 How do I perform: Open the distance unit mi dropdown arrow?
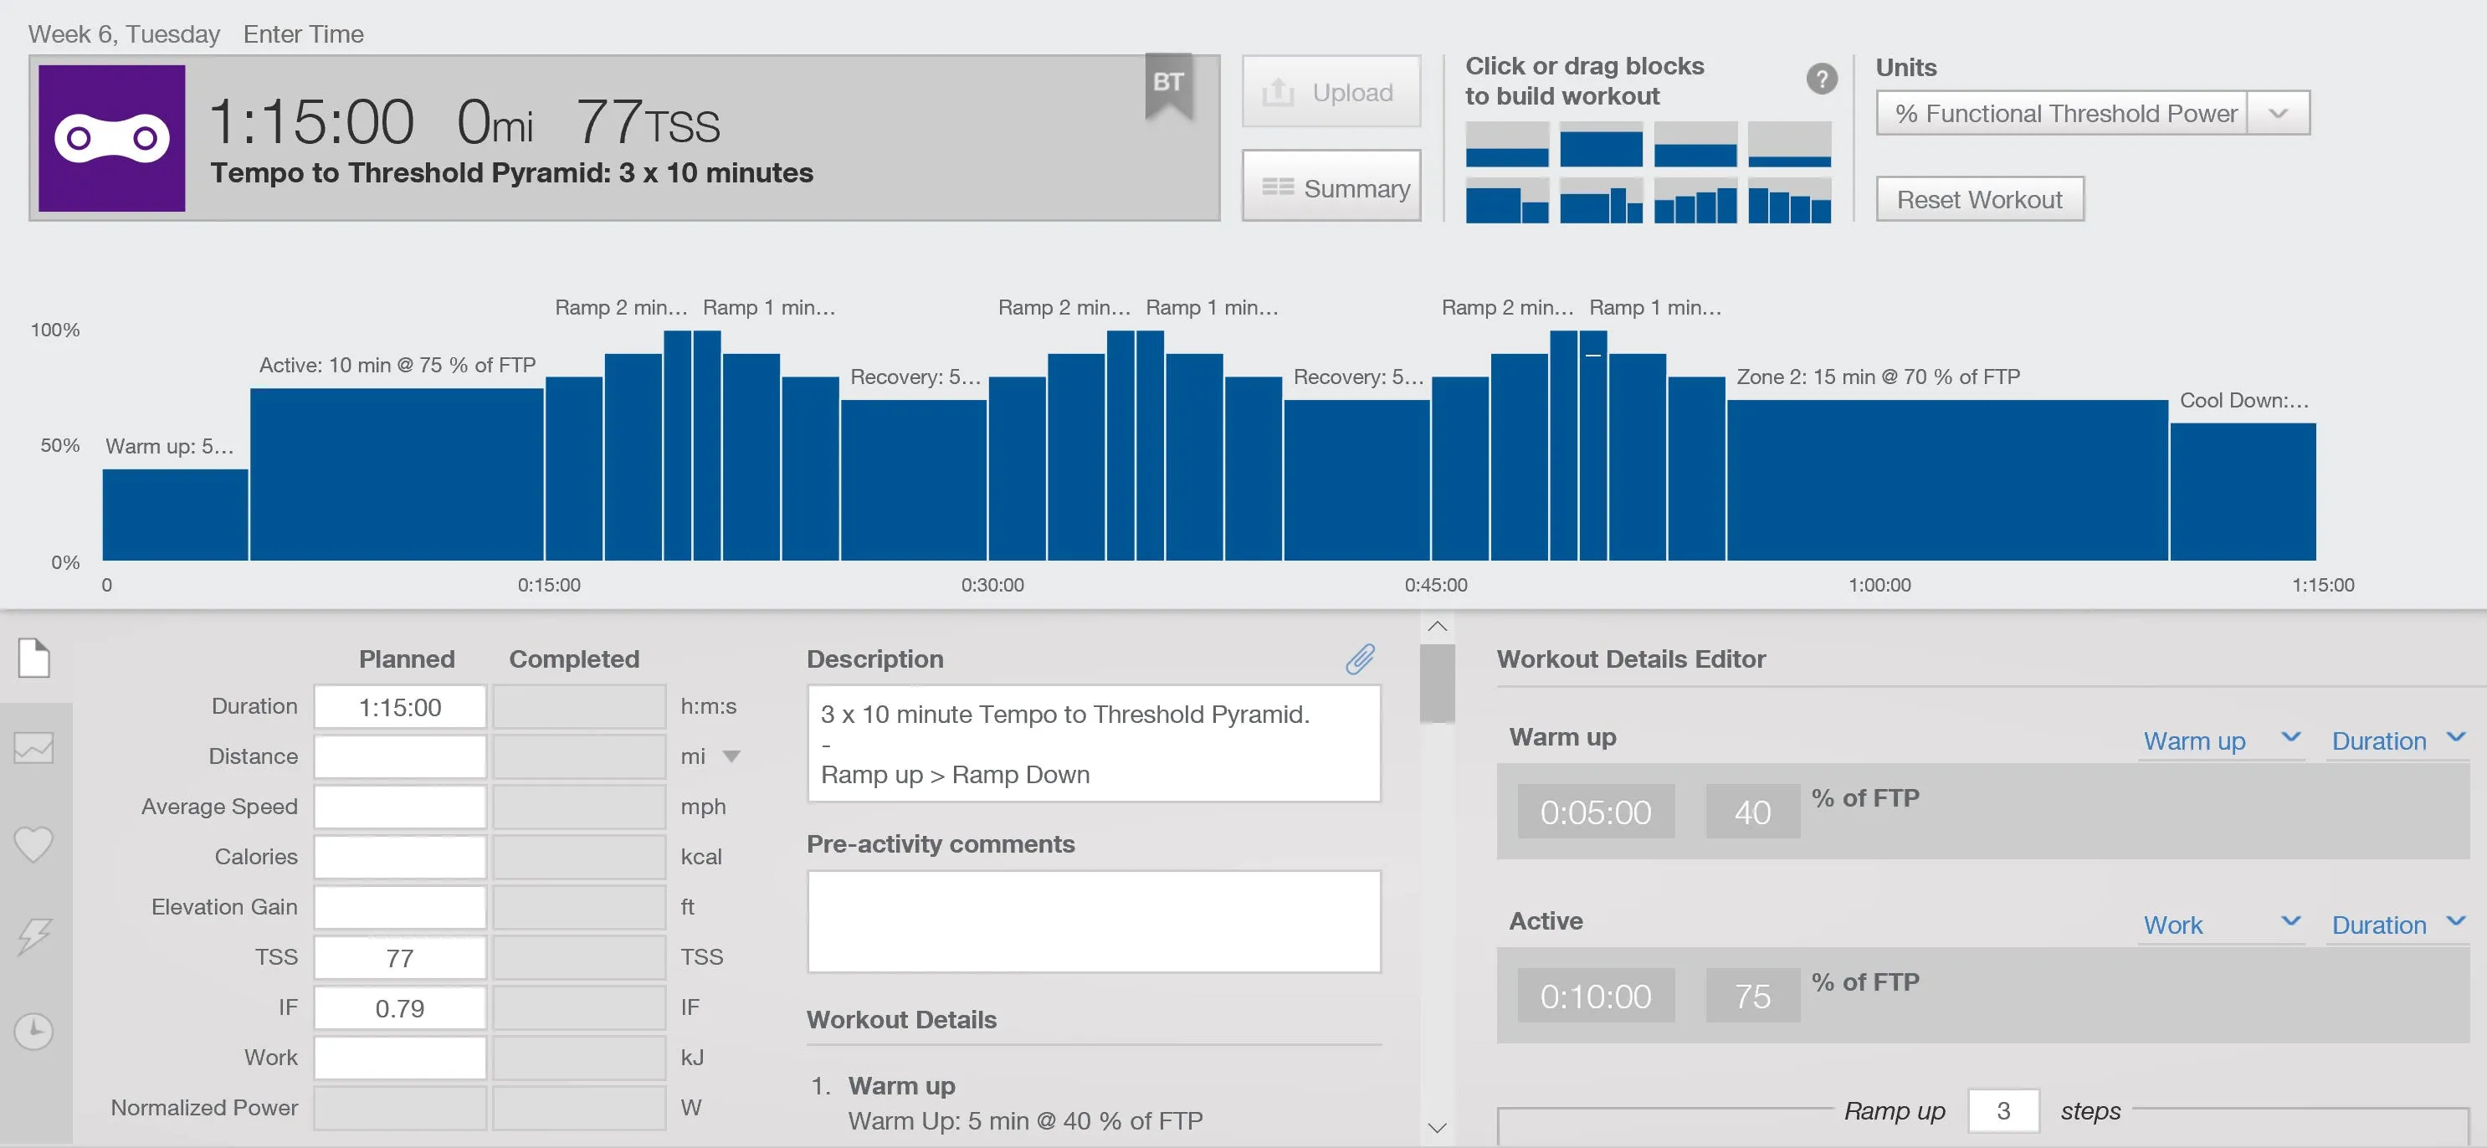[x=732, y=756]
